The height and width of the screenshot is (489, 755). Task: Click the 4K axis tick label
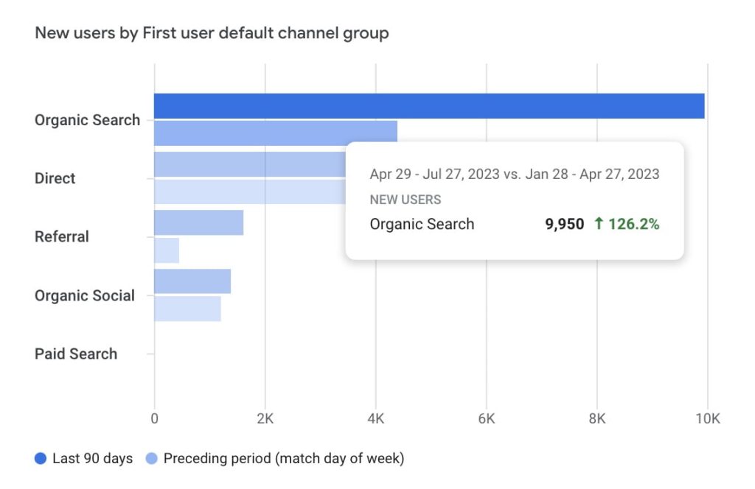tap(375, 419)
